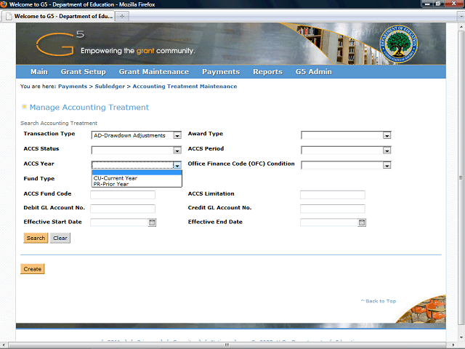Viewport: 465px width, 349px height.
Task: Click the Manage Accounting Treatment heading
Action: coord(89,107)
